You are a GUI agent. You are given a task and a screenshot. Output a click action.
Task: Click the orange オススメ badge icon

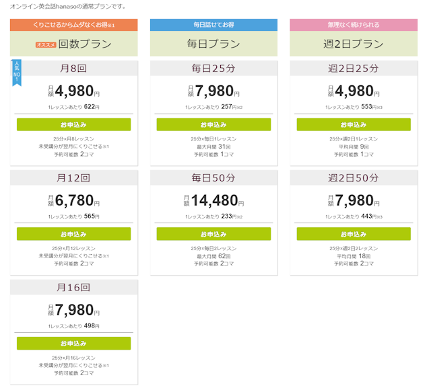46,45
